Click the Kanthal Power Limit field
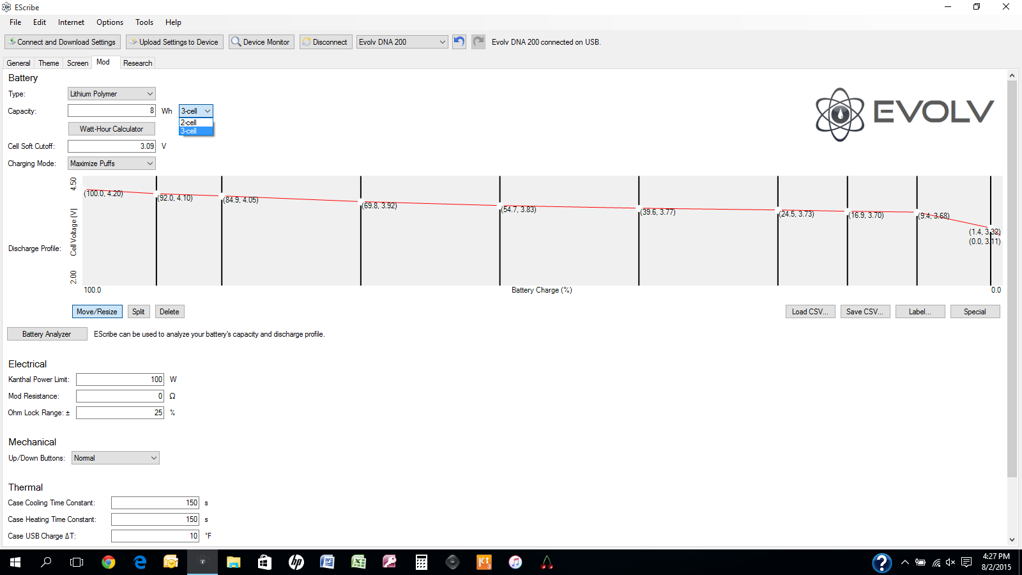Screen dimensions: 1022x575 (120, 379)
